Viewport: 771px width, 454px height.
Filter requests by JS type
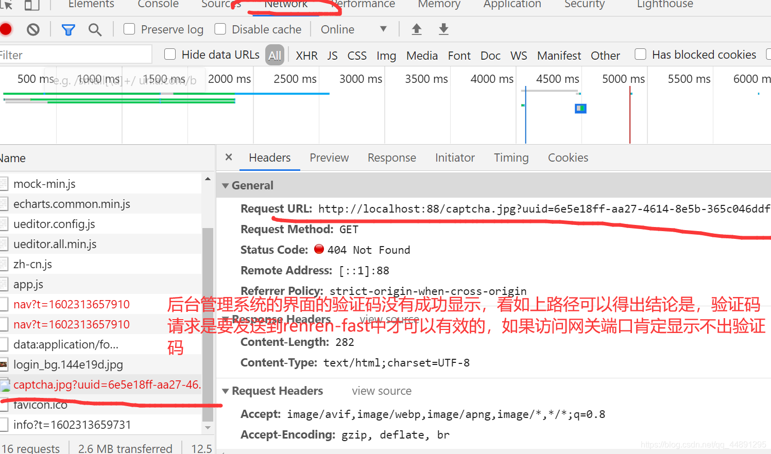332,56
